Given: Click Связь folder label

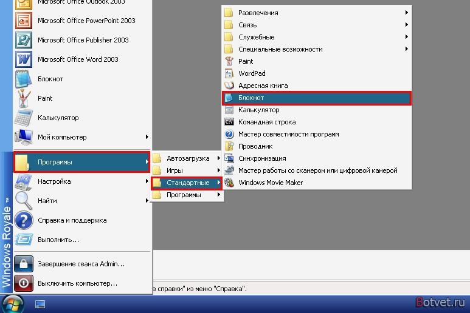Looking at the screenshot, I should click(x=247, y=25).
